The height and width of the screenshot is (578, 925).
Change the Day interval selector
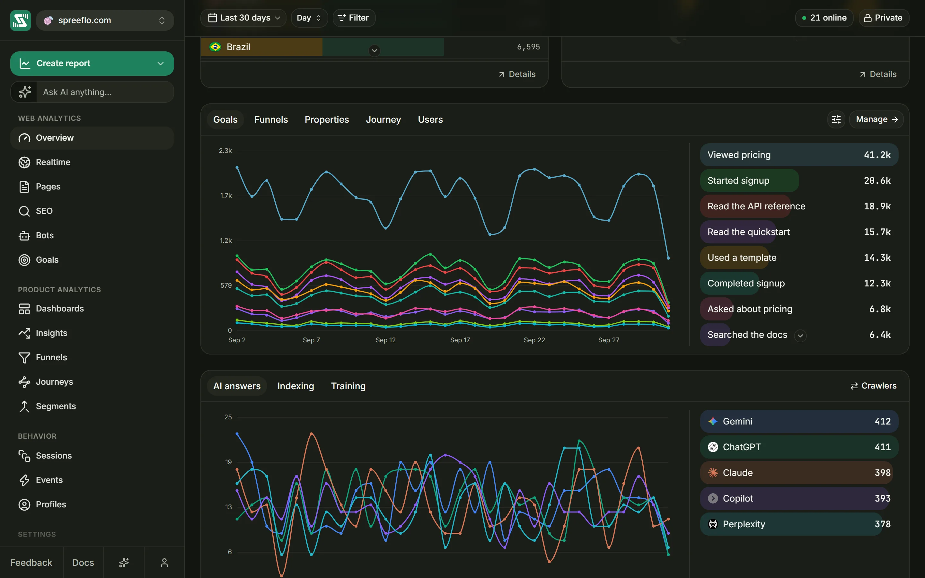(309, 18)
